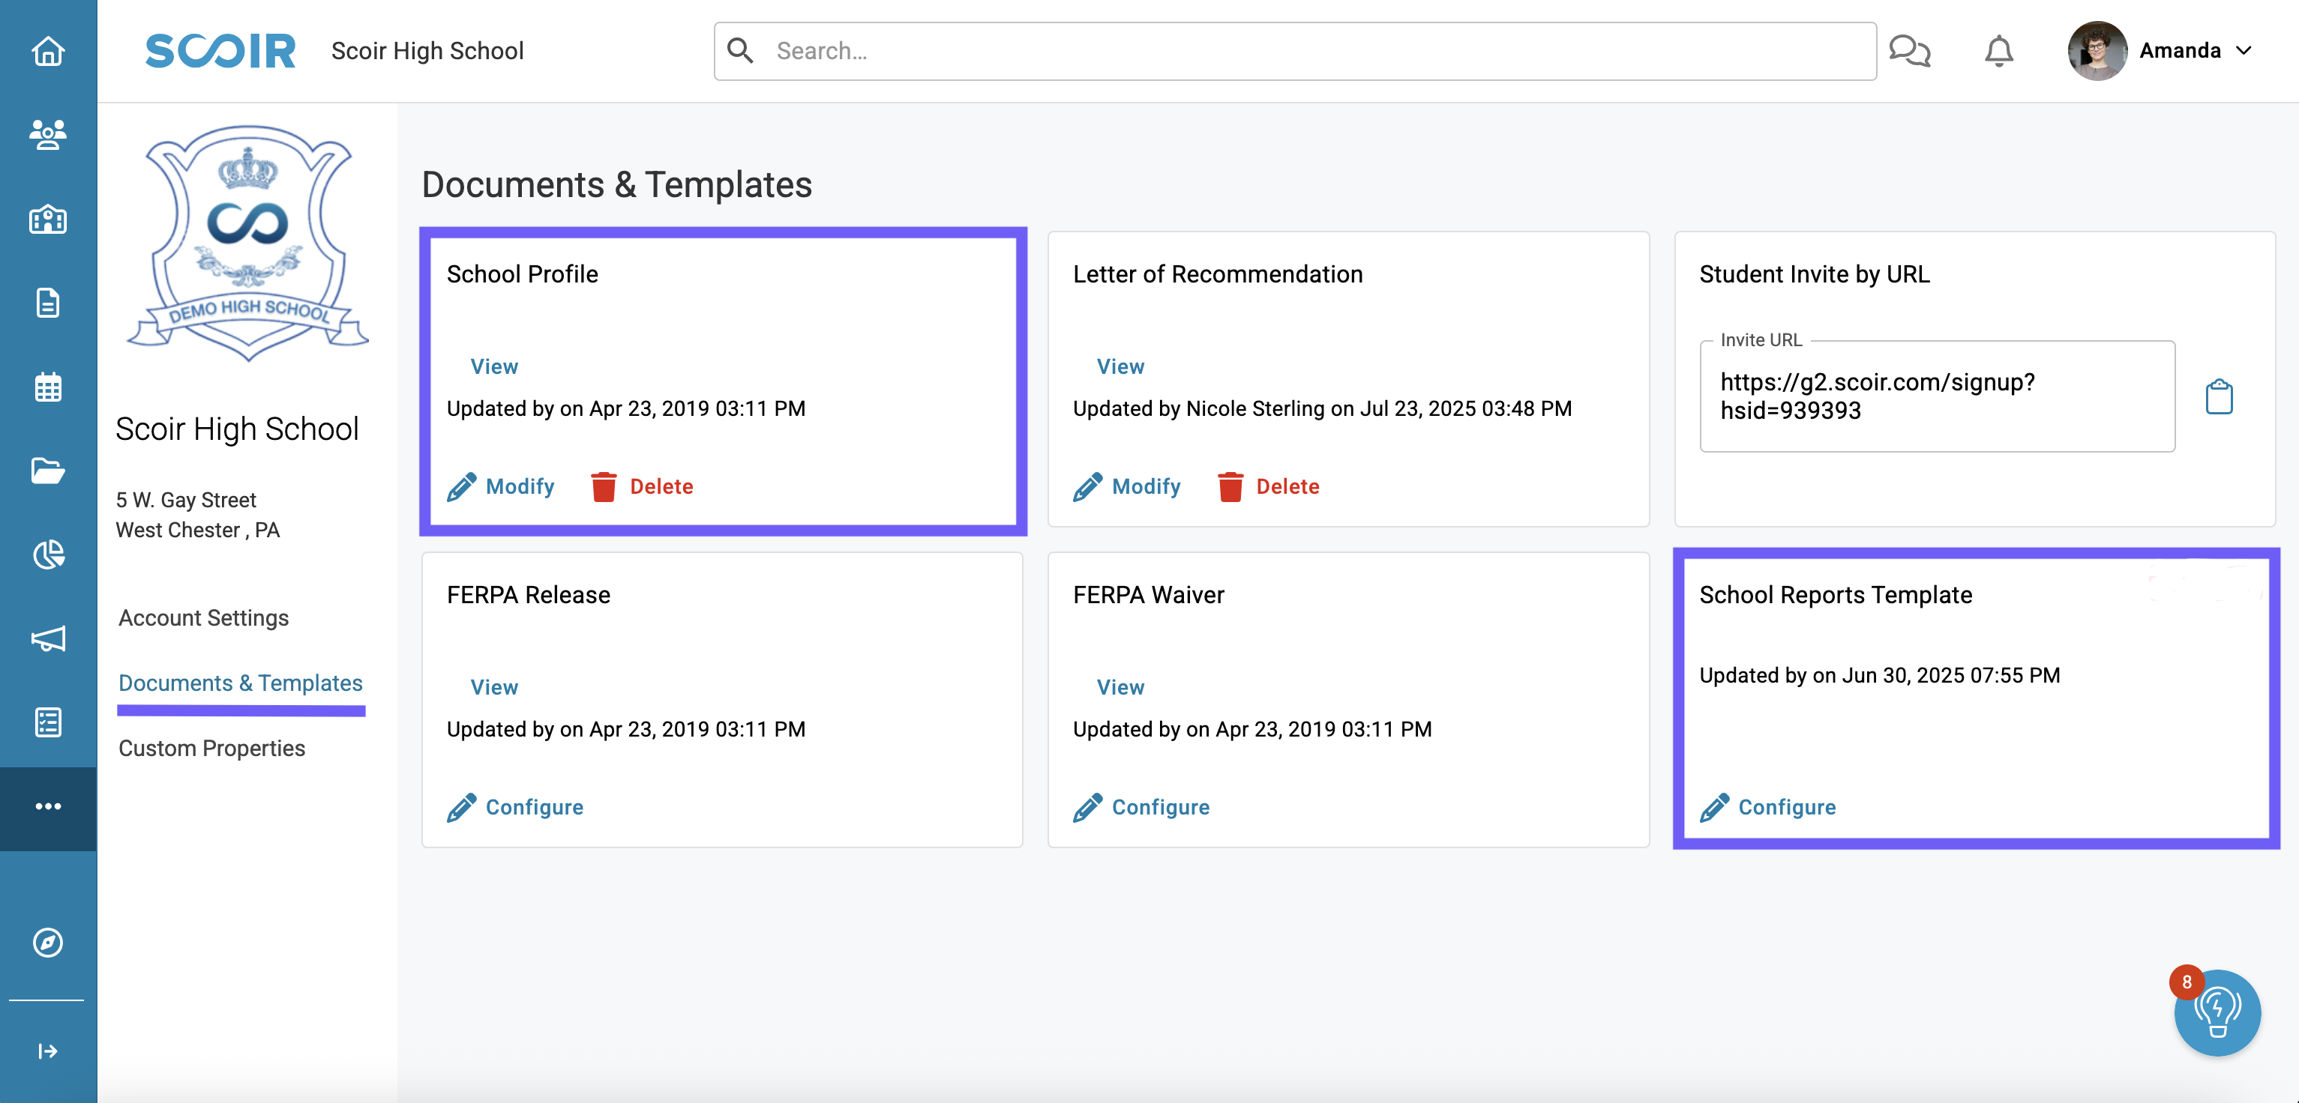Viewport: 2299px width, 1103px height.
Task: Click the "FERPA Waiver" card title
Action: 1149,595
